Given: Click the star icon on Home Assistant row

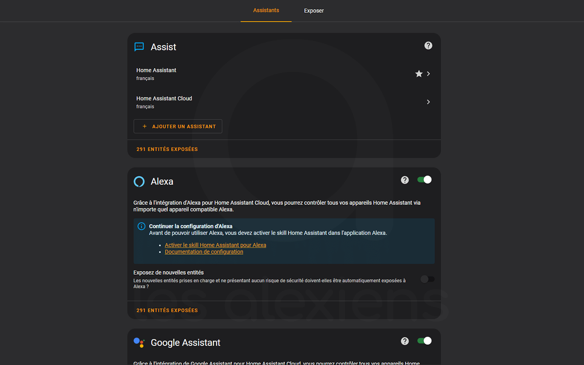Looking at the screenshot, I should tap(419, 74).
